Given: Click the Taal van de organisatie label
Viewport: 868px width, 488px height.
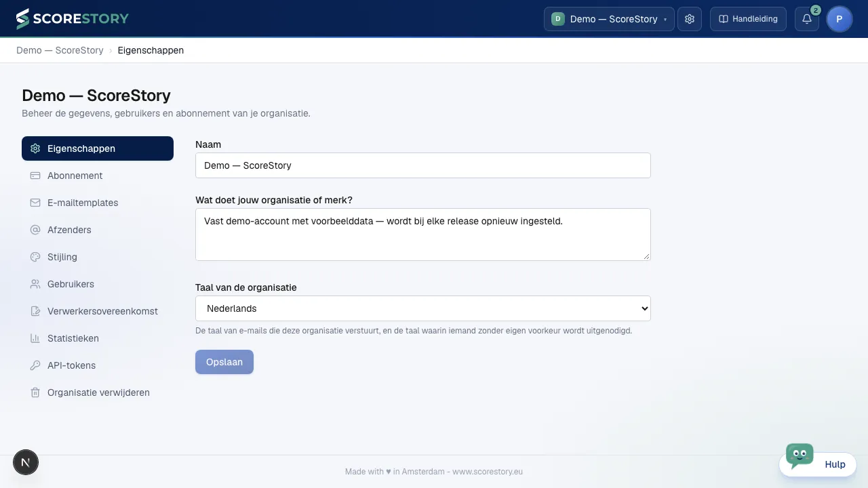Looking at the screenshot, I should point(246,287).
